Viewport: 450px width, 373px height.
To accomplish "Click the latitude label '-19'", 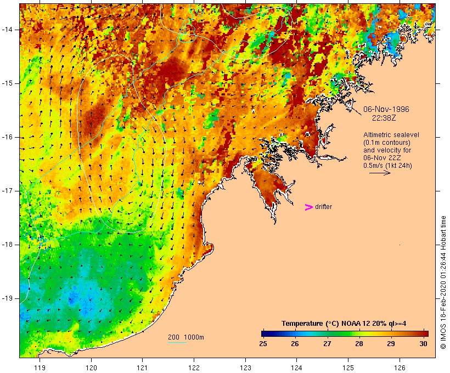I will coord(7,298).
